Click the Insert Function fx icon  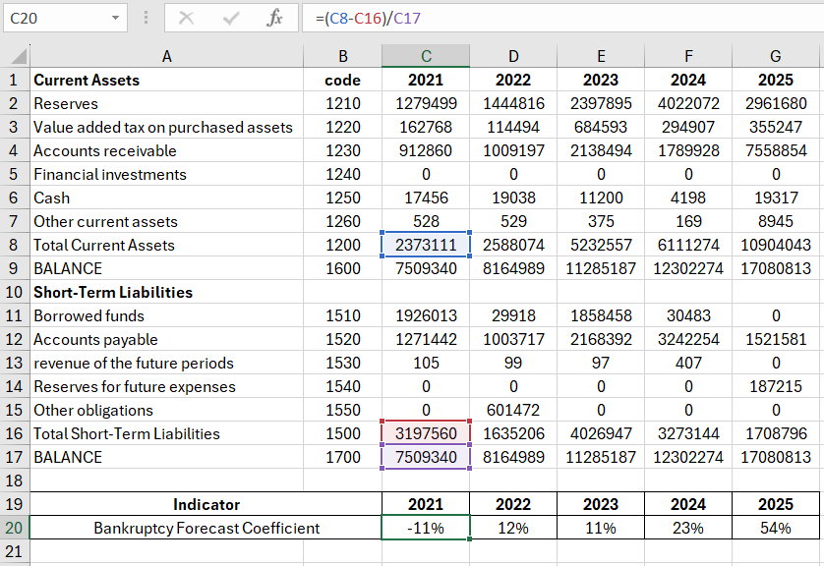coord(275,19)
